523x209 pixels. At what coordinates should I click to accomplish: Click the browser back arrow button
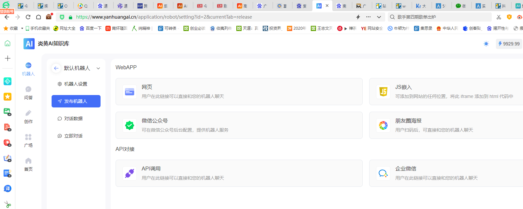point(7,17)
